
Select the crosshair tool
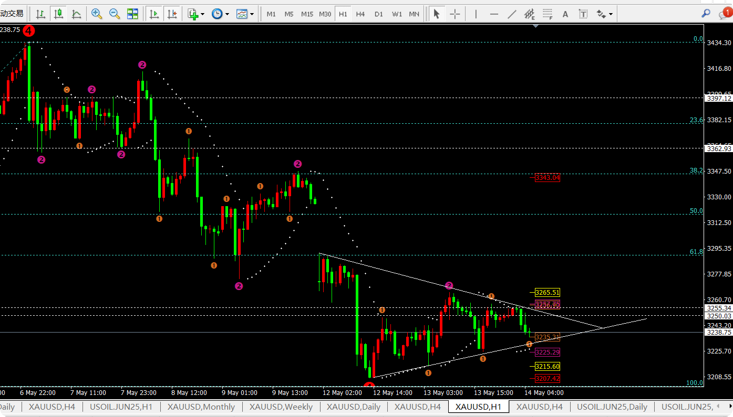click(x=455, y=14)
